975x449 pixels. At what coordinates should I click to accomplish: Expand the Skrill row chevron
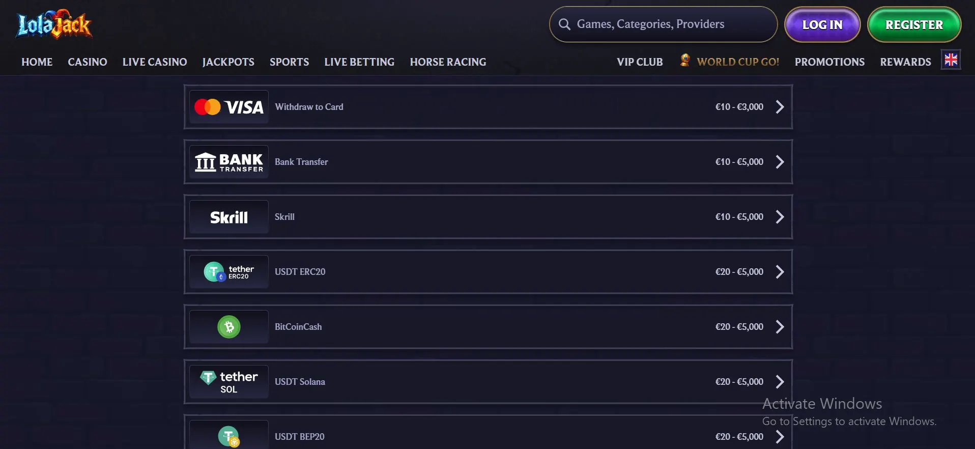point(780,217)
